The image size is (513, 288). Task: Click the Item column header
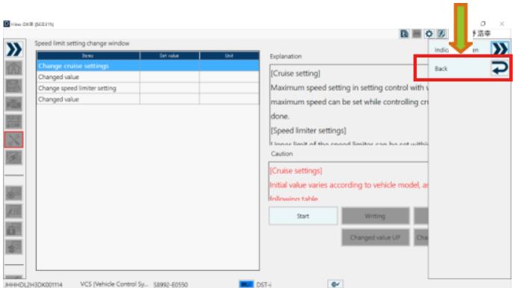pyautogui.click(x=88, y=56)
